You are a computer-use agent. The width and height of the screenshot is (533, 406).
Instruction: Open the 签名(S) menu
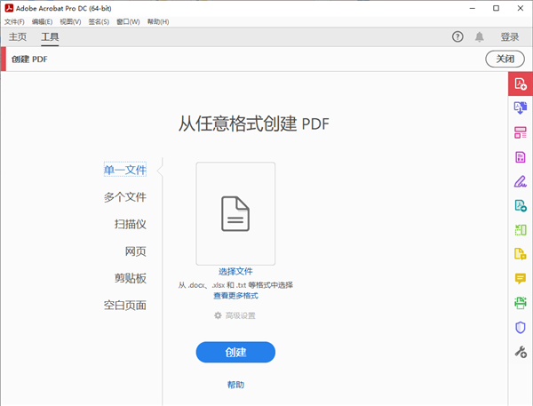pos(99,21)
